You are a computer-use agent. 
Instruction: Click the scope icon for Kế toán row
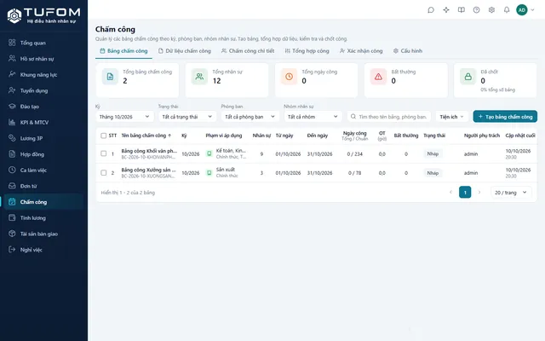[x=209, y=153]
